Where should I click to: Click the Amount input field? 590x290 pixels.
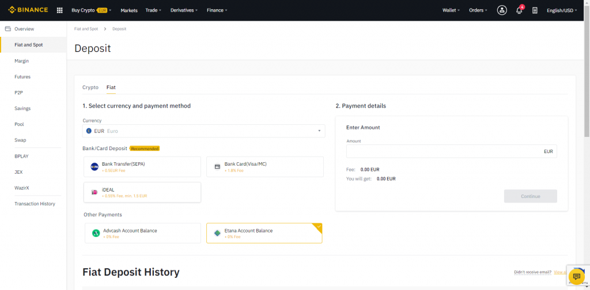point(452,151)
